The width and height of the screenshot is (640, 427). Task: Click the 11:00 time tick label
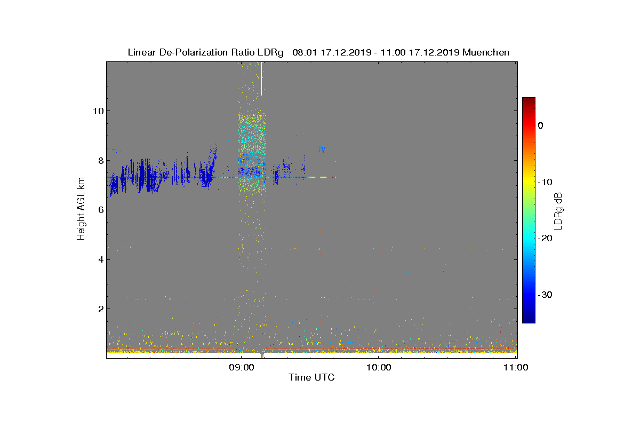pyautogui.click(x=516, y=367)
